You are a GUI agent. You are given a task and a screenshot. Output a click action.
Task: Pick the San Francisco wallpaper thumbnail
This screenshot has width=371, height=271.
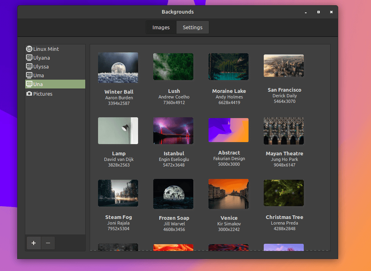pyautogui.click(x=284, y=66)
